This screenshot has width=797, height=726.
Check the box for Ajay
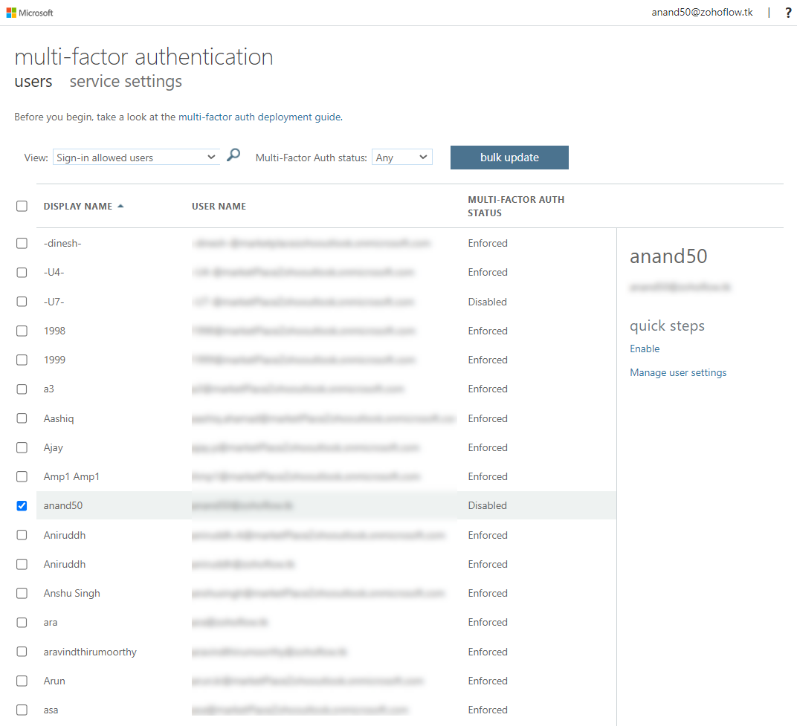coord(22,447)
